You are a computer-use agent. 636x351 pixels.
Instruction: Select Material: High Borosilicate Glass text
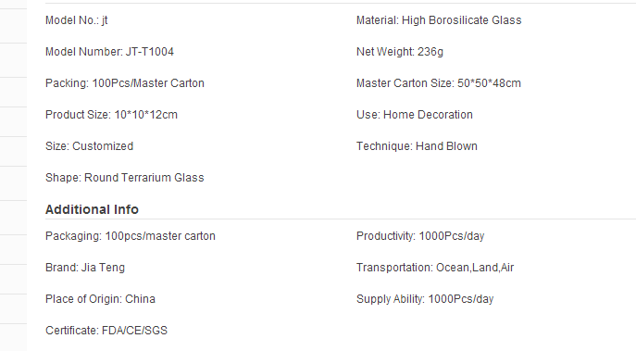click(439, 20)
